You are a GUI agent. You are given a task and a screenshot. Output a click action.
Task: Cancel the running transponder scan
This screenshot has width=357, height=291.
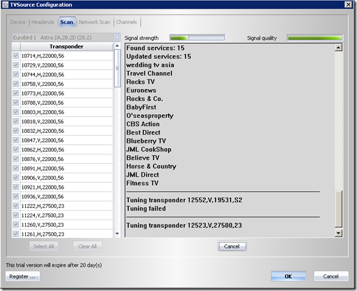click(x=232, y=247)
